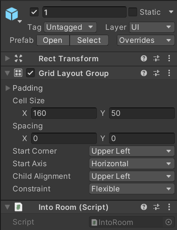Open Grid Layout Group three-dot menu

[169, 73]
